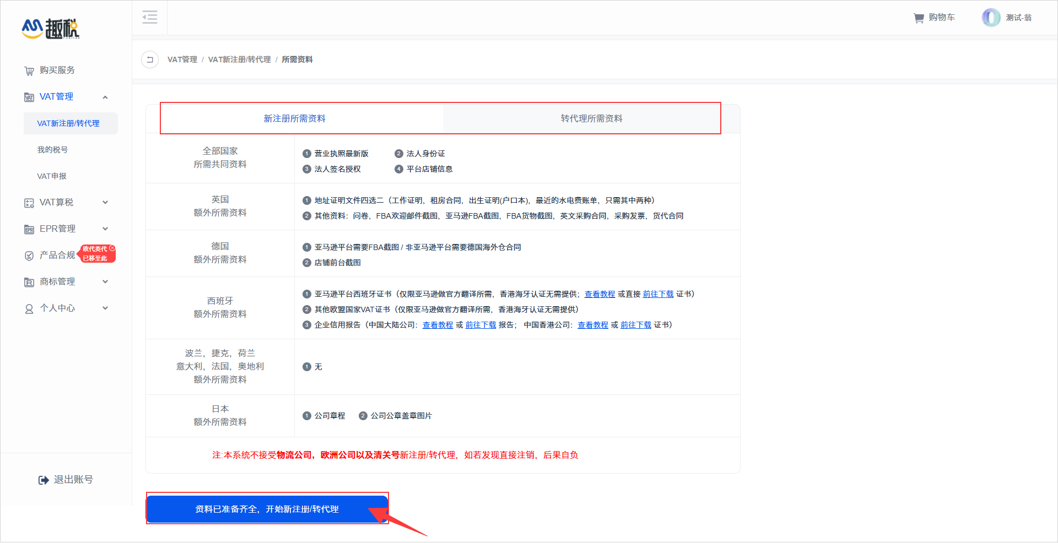Navigate to VAT申报 menu item
Image resolution: width=1058 pixels, height=543 pixels.
[x=52, y=176]
